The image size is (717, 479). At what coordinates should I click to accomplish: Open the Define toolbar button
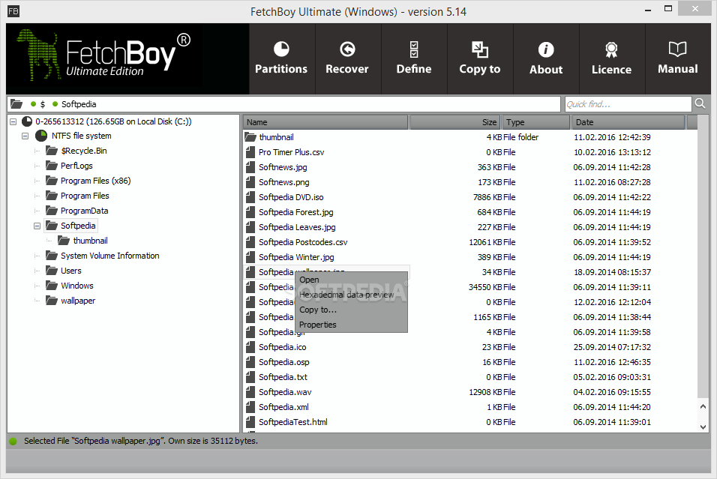414,58
